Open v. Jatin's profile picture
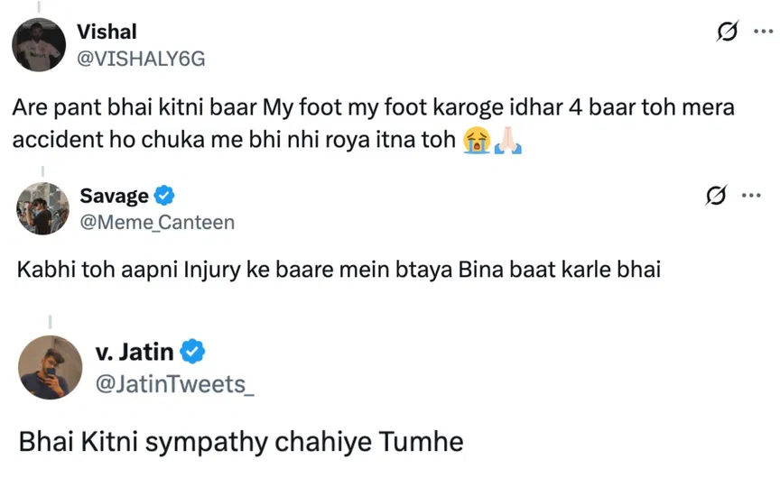Image resolution: width=780 pixels, height=487 pixels. 50,367
